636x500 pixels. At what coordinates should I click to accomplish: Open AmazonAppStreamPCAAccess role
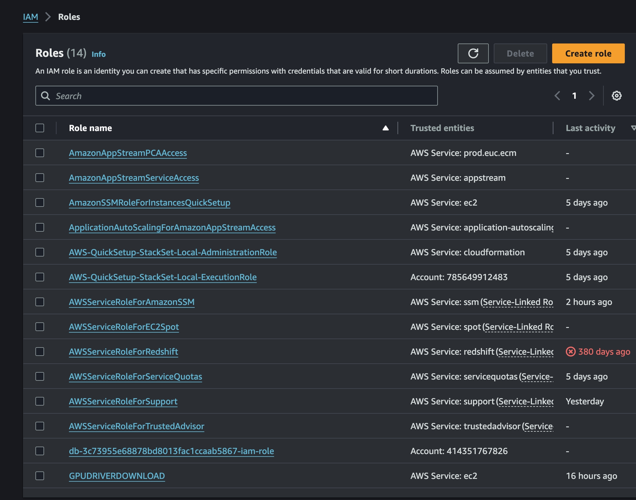pos(128,153)
